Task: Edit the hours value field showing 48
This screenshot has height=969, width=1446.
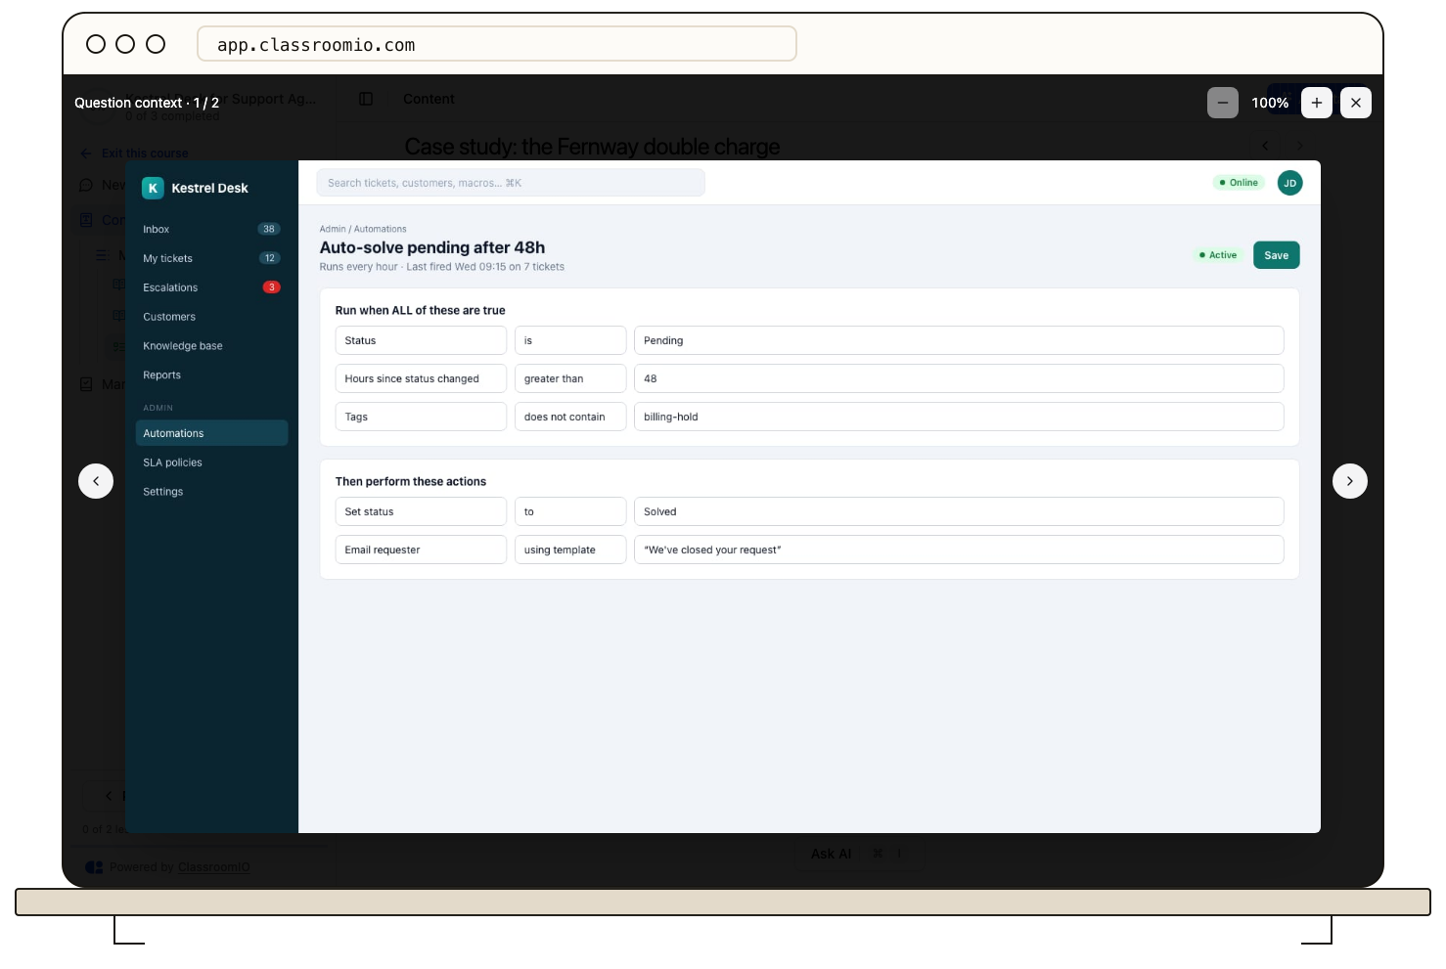Action: pos(959,378)
